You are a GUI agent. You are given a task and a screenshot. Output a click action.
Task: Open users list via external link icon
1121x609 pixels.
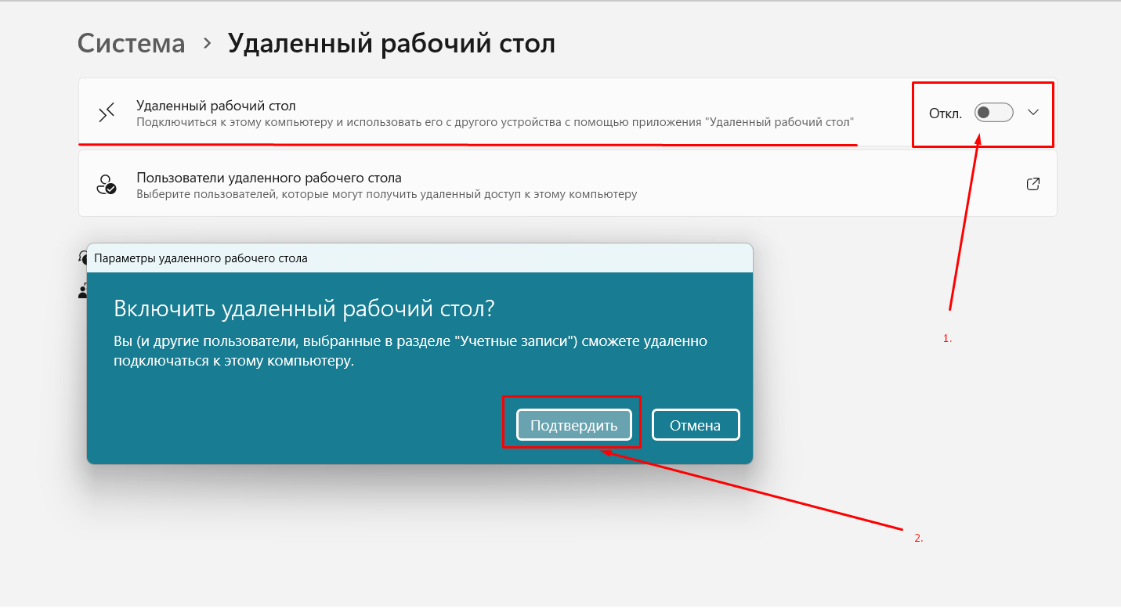[1032, 185]
